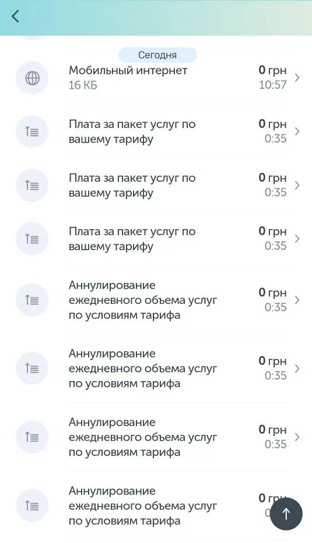
Task: Open the Мобильный интернет 16 КБ entry
Action: [x=156, y=78]
